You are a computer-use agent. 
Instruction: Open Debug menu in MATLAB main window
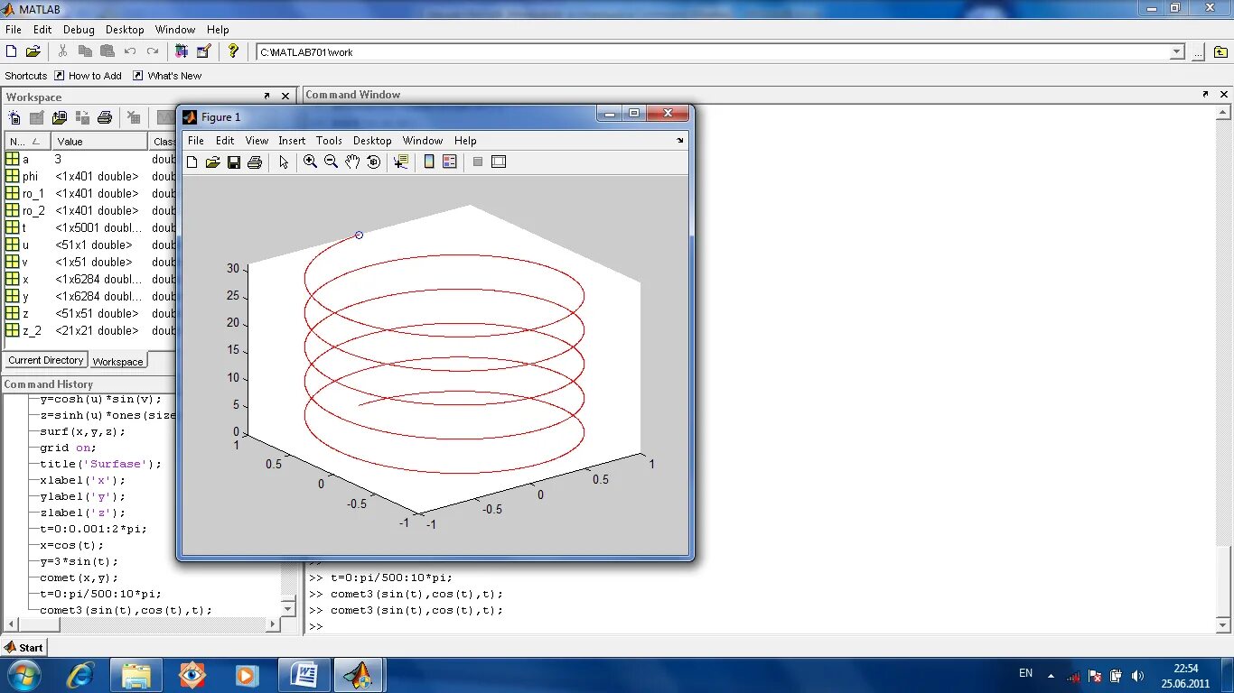point(79,30)
